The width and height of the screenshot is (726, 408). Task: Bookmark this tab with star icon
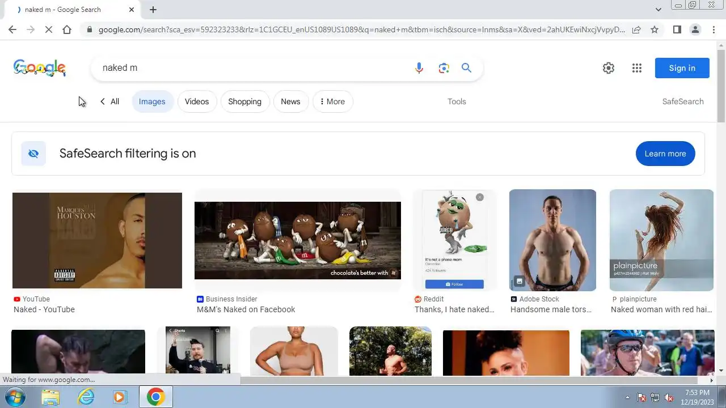coord(655,29)
